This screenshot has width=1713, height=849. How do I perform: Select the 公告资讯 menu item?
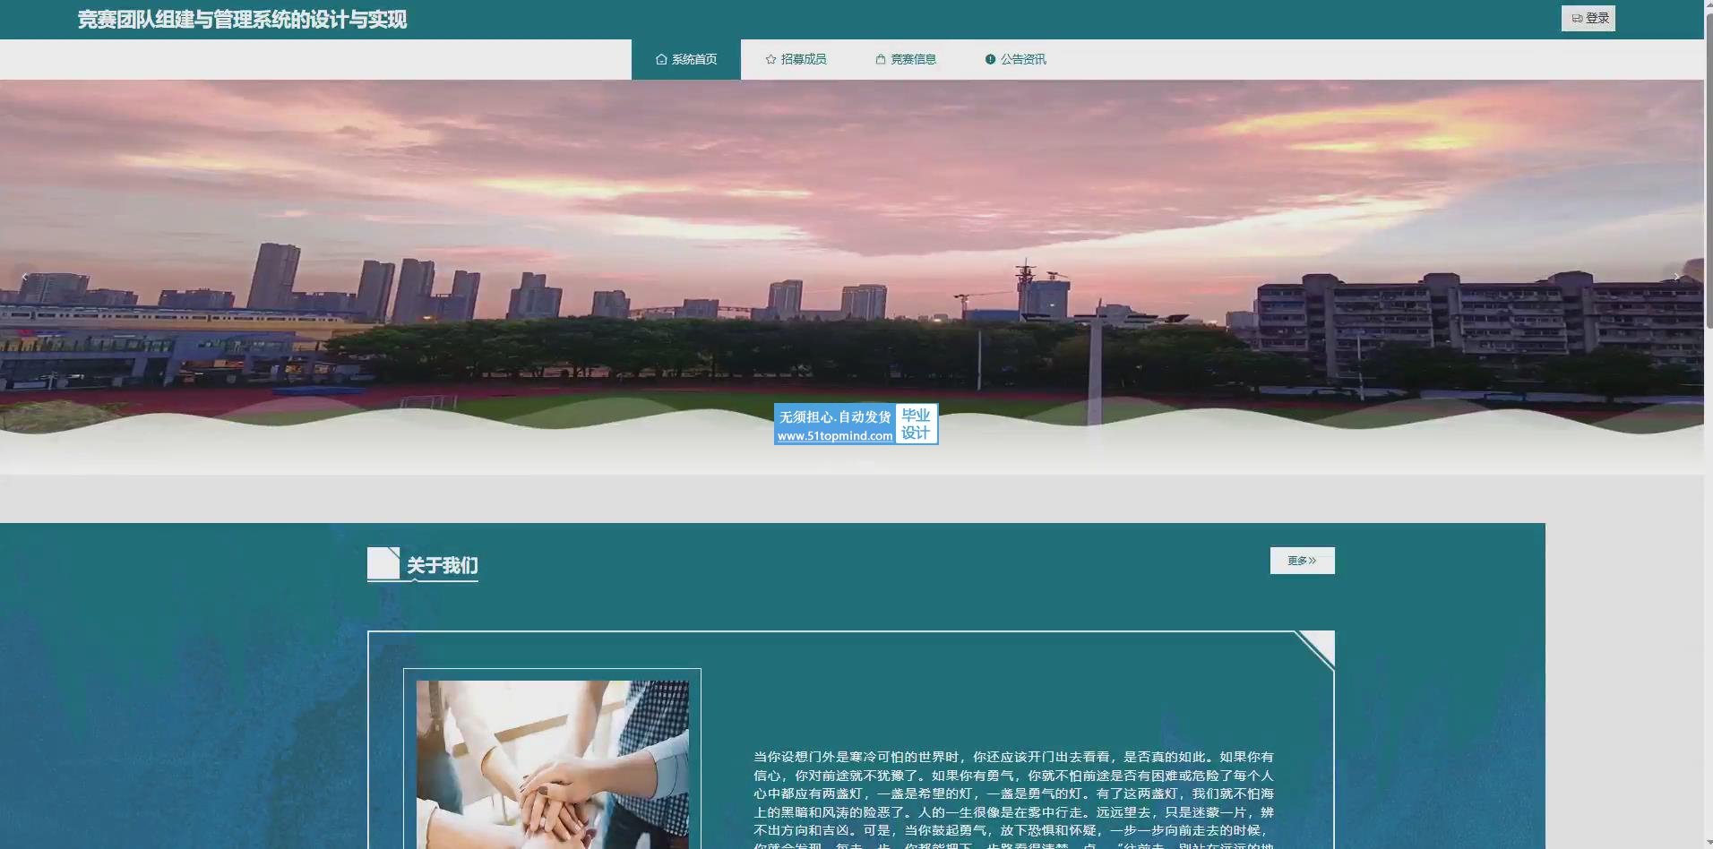(x=1023, y=60)
